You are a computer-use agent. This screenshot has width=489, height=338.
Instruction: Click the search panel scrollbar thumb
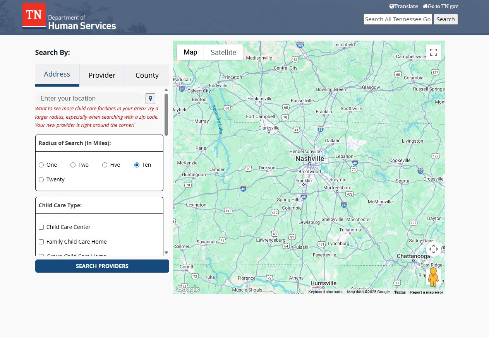click(166, 114)
